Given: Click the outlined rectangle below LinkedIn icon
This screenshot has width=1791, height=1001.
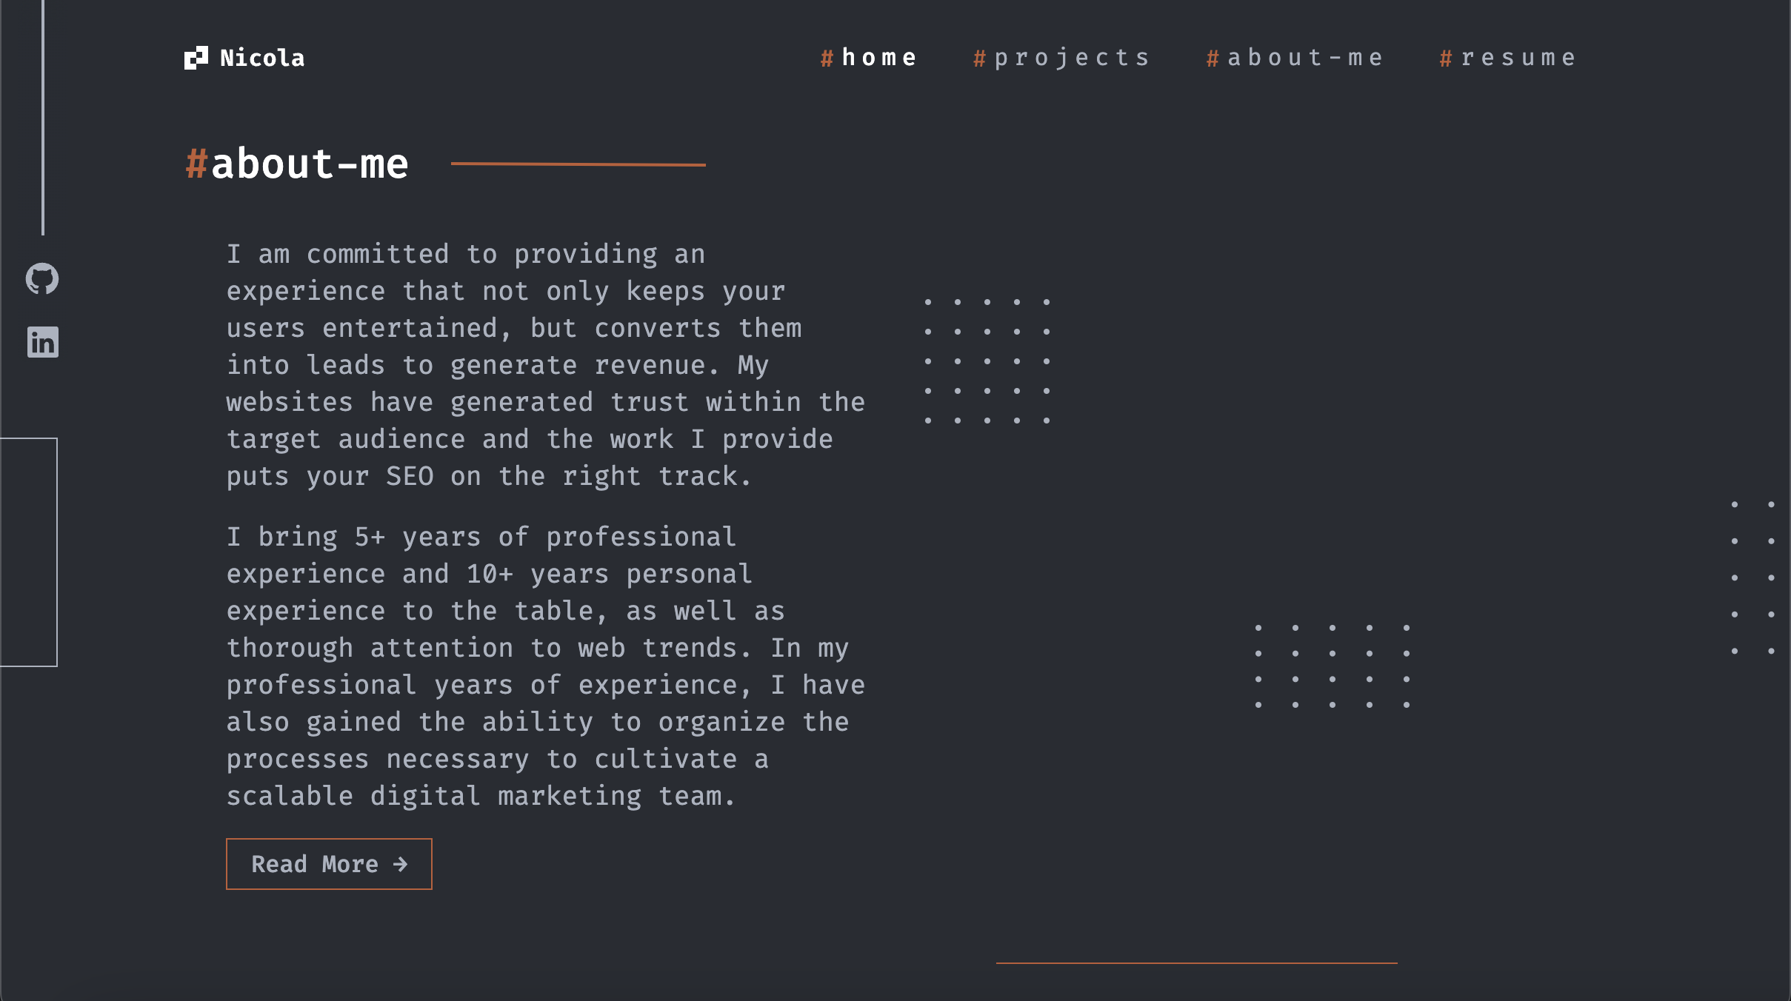Looking at the screenshot, I should coord(29,552).
